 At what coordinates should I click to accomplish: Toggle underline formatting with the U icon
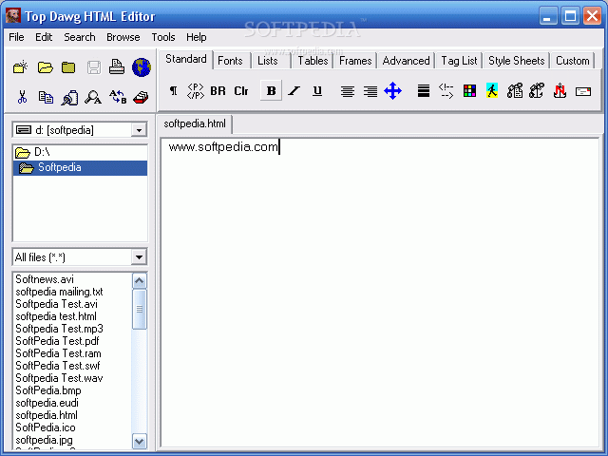click(x=317, y=91)
